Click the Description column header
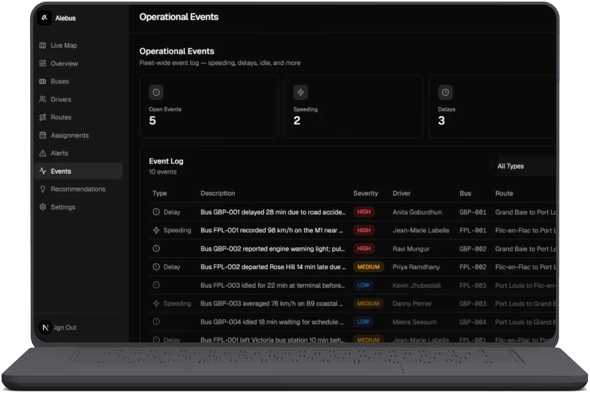 pos(218,193)
